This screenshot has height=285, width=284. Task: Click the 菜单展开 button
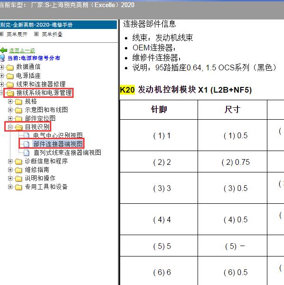pos(17,34)
